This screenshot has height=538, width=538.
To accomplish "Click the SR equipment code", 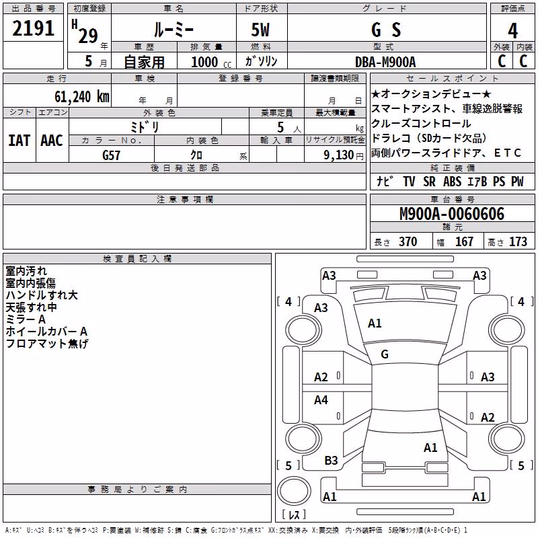I will 429,181.
